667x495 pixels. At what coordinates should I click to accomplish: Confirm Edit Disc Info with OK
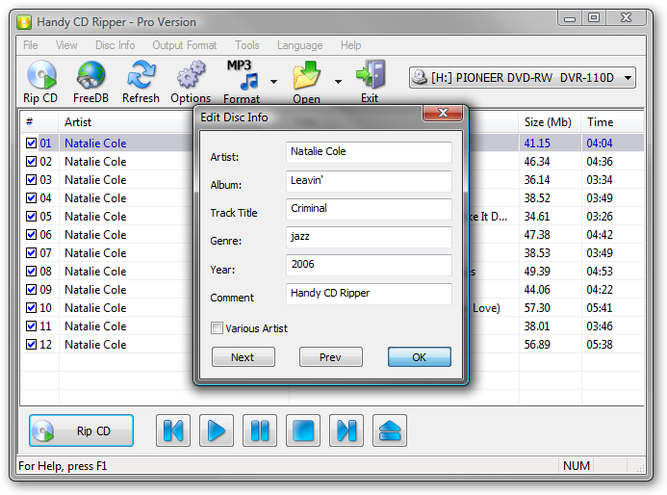pos(419,356)
